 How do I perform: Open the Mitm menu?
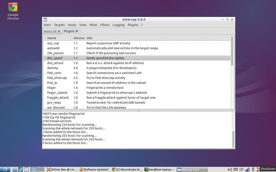coord(93,25)
